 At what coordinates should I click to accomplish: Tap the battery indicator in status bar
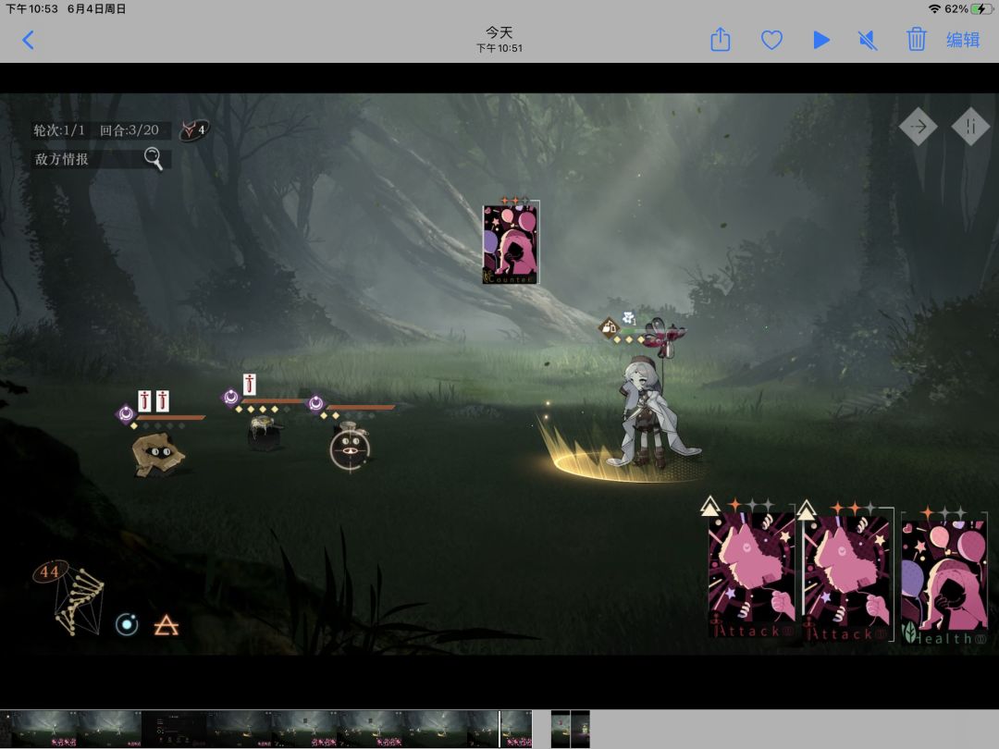981,9
